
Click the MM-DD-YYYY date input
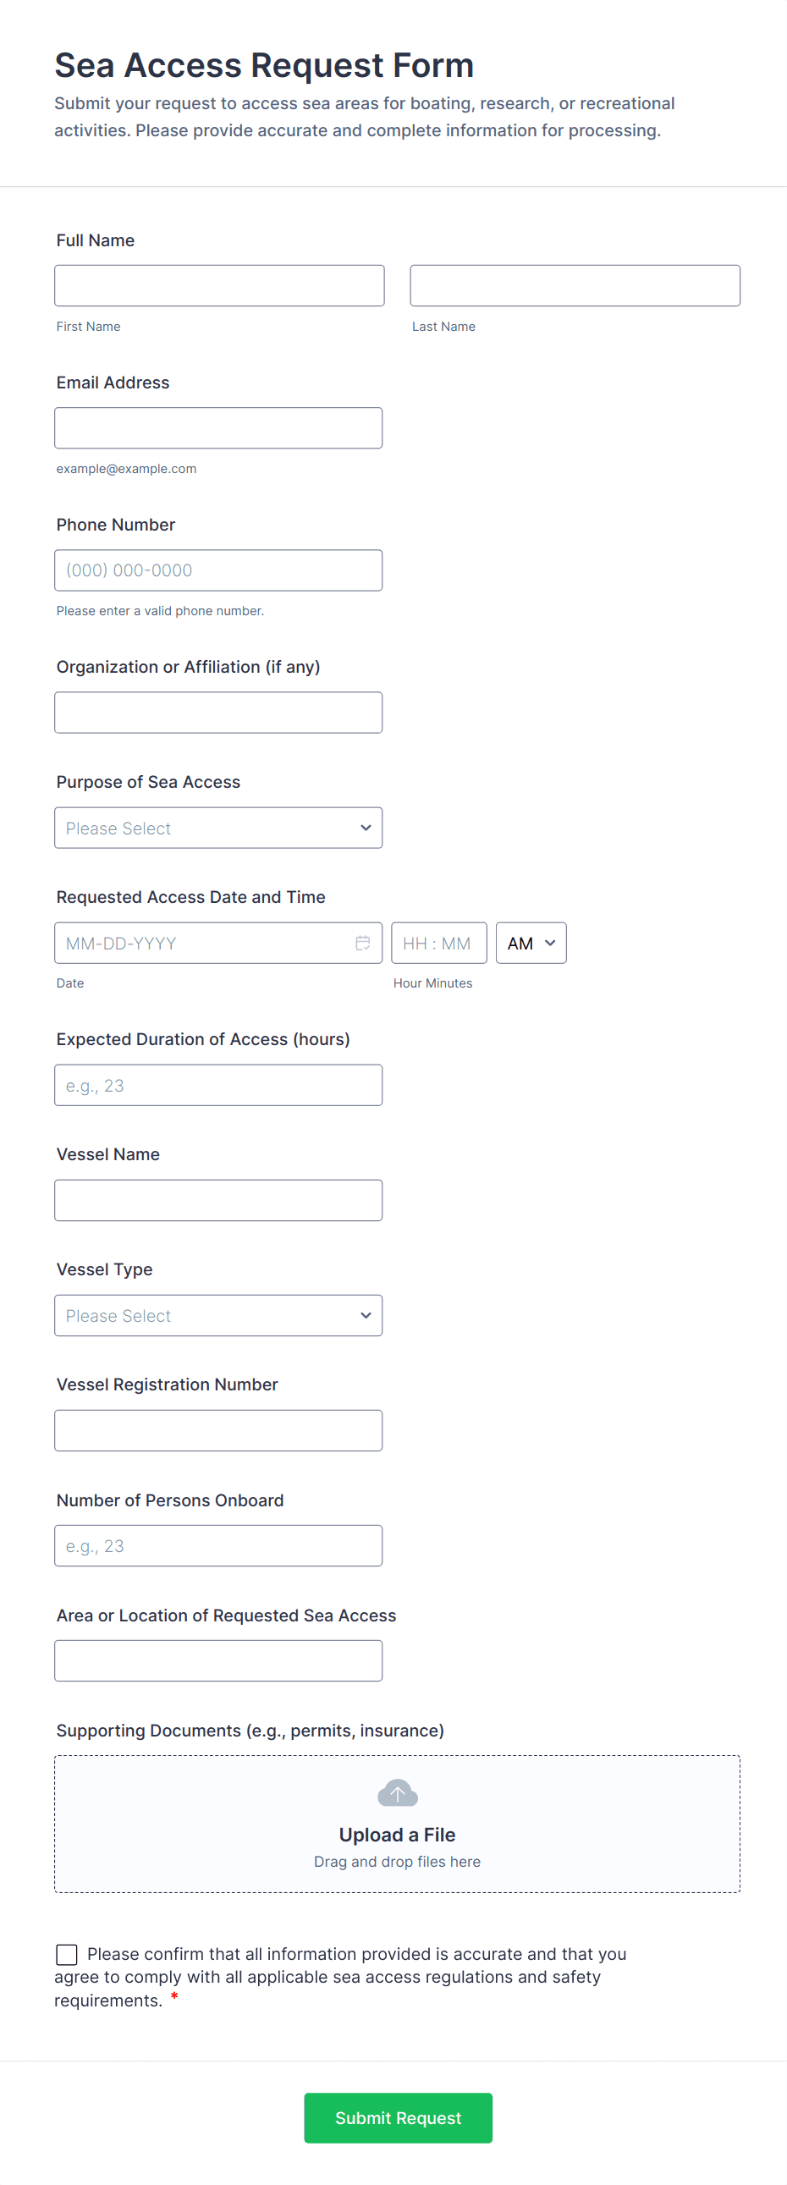(x=204, y=943)
